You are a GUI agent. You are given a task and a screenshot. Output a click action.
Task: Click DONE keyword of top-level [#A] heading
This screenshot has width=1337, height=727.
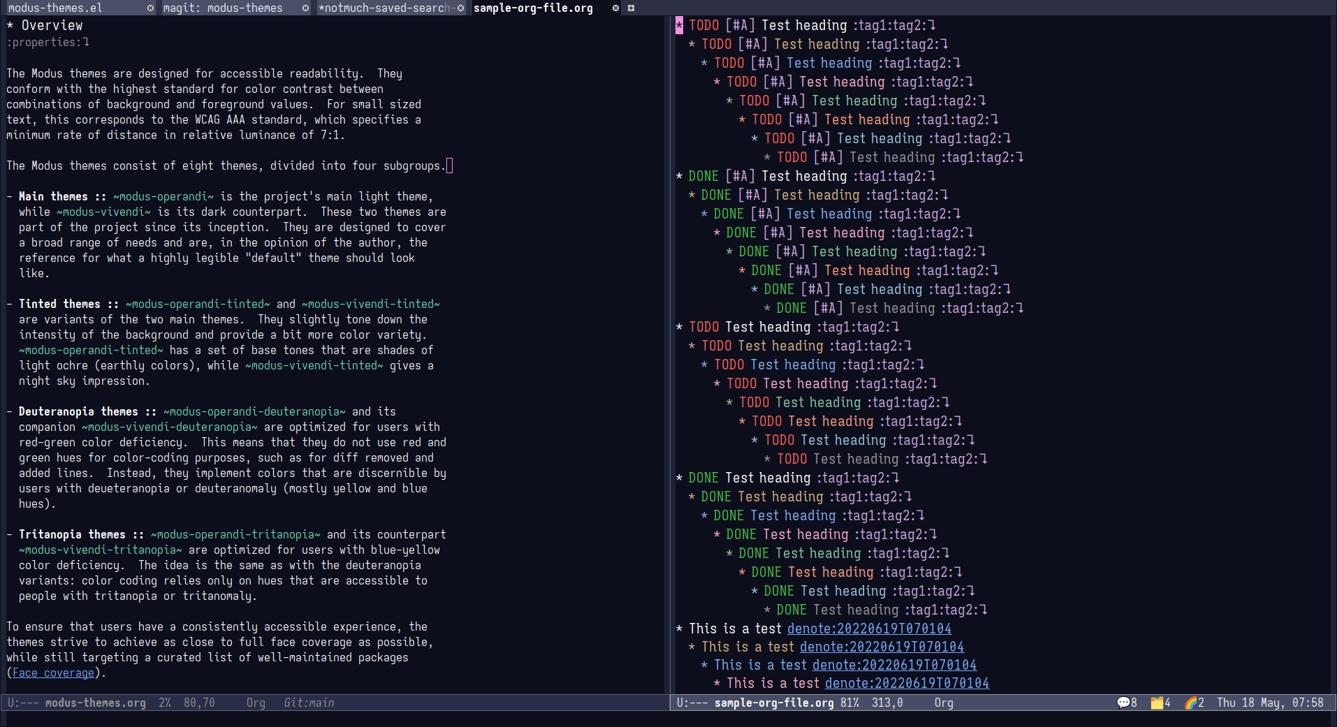pos(703,176)
